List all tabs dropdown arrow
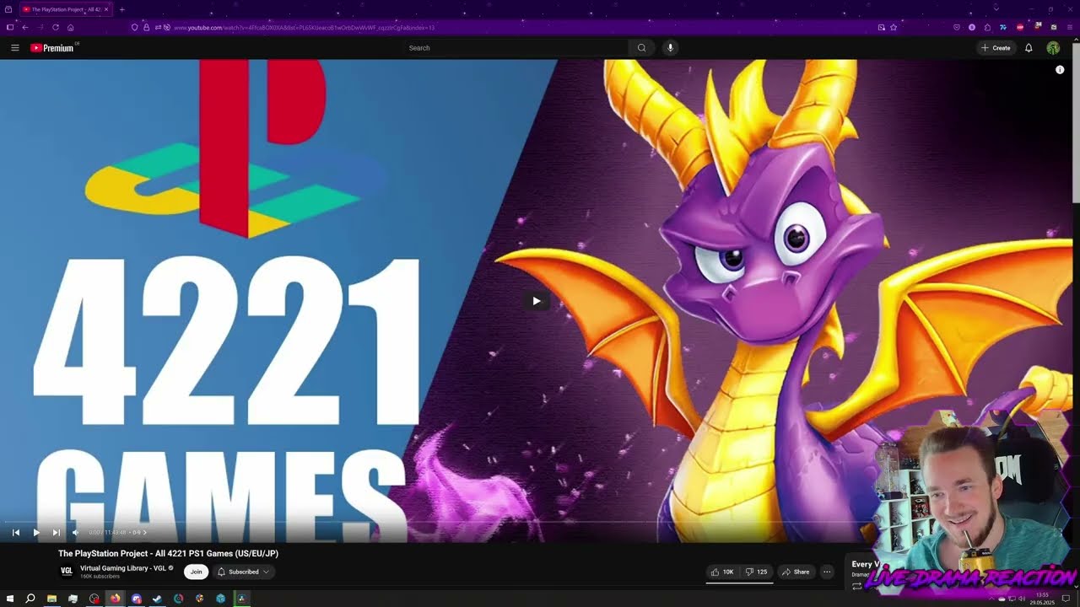 [x=996, y=9]
